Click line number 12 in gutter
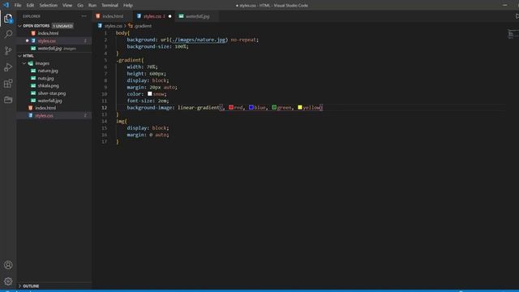 [x=105, y=108]
